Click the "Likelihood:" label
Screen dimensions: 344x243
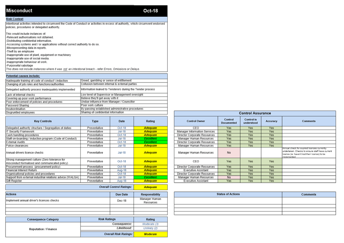pos(124,228)
